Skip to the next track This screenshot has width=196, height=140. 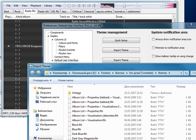90,6
